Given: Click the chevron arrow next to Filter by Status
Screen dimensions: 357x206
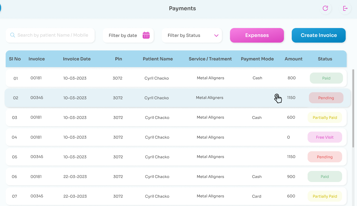Looking at the screenshot, I should coord(216,35).
